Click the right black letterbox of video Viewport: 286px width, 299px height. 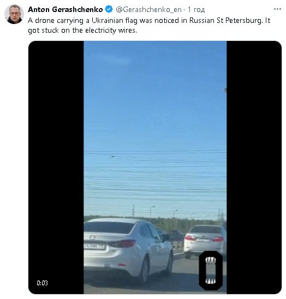pyautogui.click(x=254, y=168)
